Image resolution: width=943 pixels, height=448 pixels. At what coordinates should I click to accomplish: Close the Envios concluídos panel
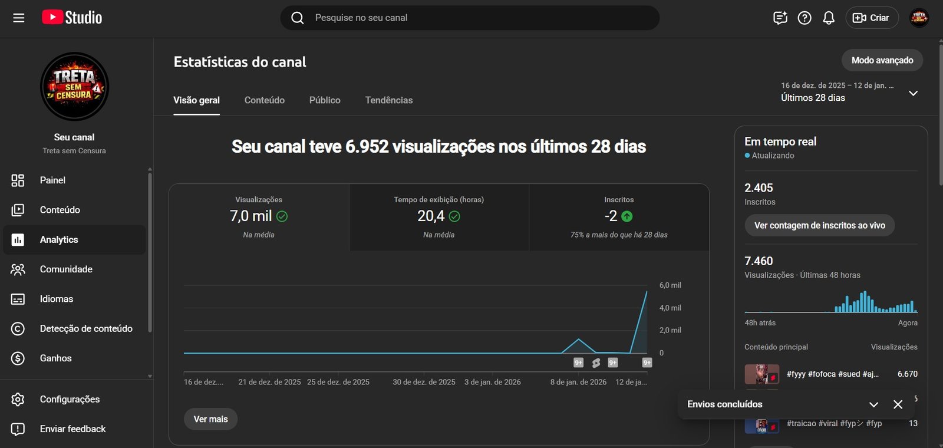coord(898,404)
